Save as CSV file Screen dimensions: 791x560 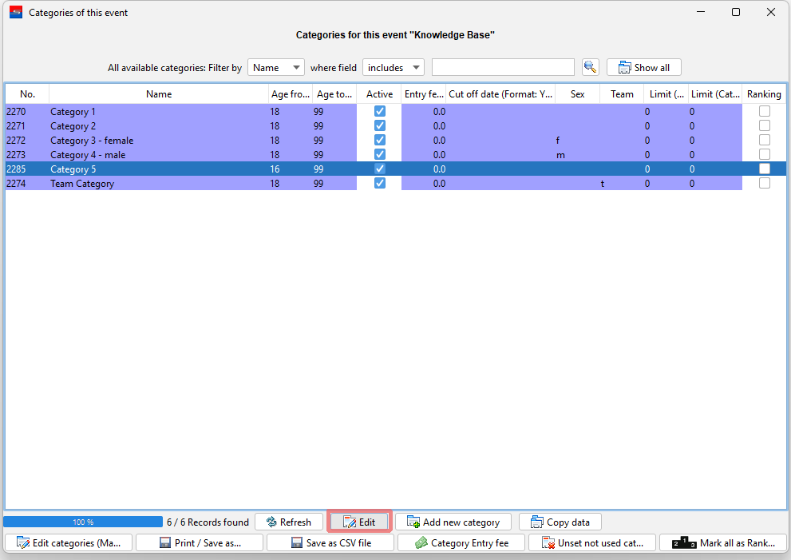(330, 542)
